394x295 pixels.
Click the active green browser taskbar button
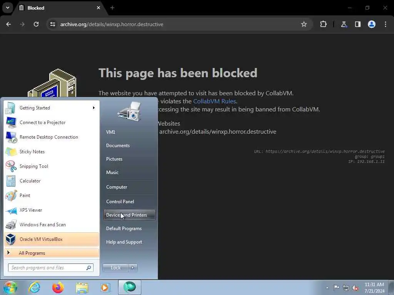tap(130, 287)
